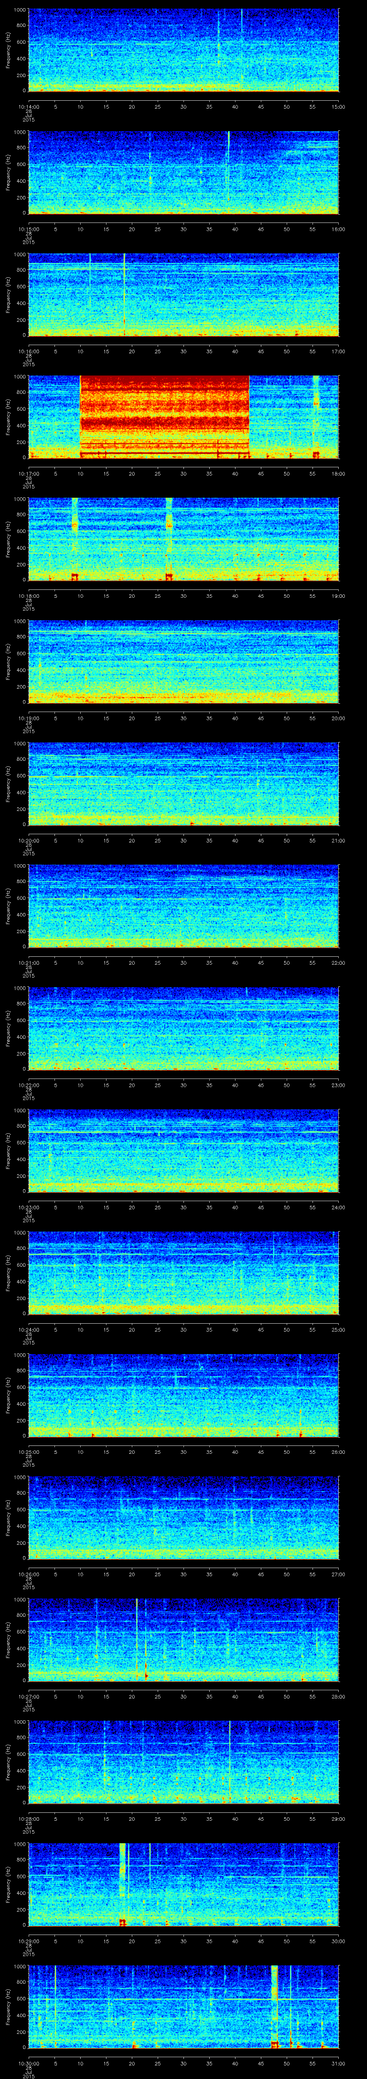Select the 10:23:00 time label
This screenshot has width=367, height=2079.
click(28, 1207)
